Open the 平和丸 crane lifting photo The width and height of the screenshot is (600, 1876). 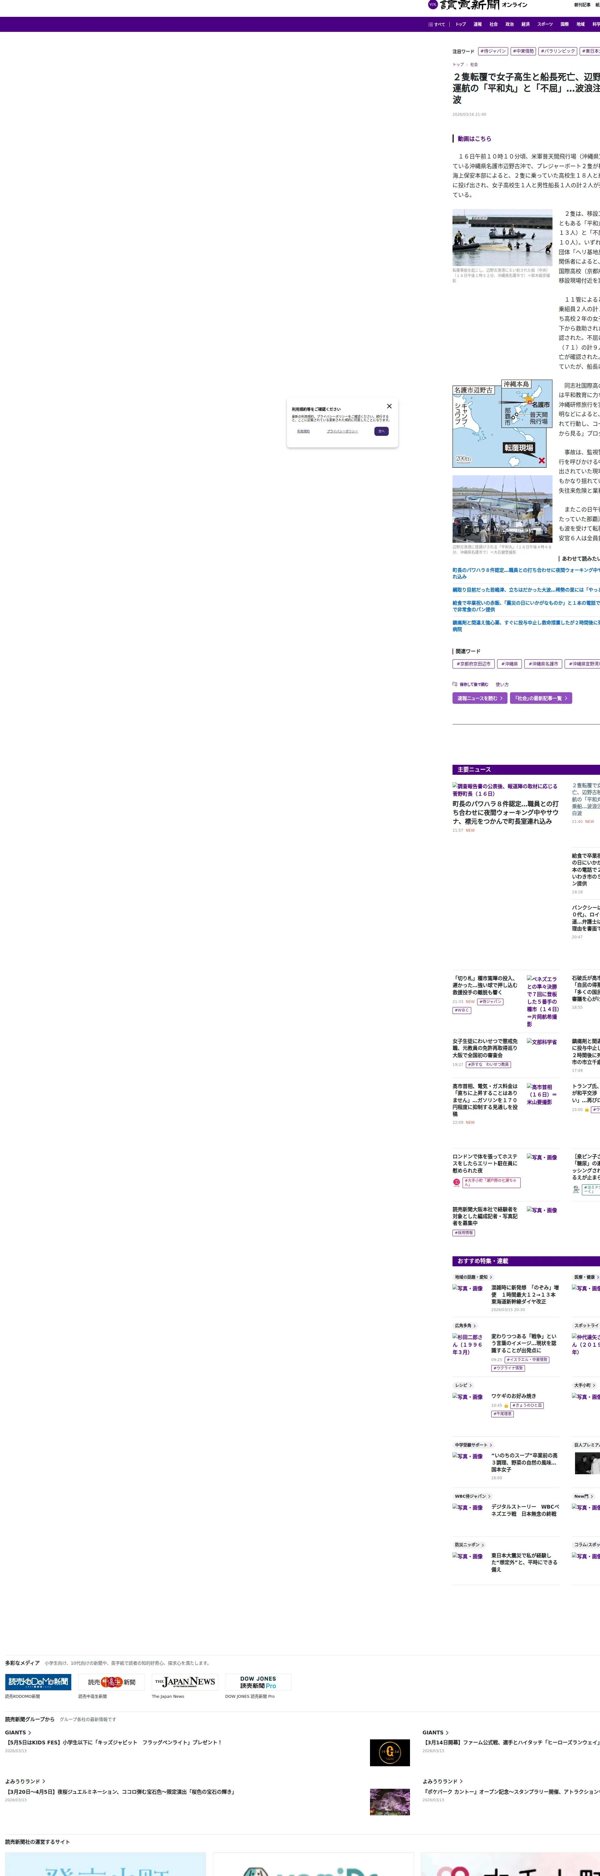(x=502, y=509)
